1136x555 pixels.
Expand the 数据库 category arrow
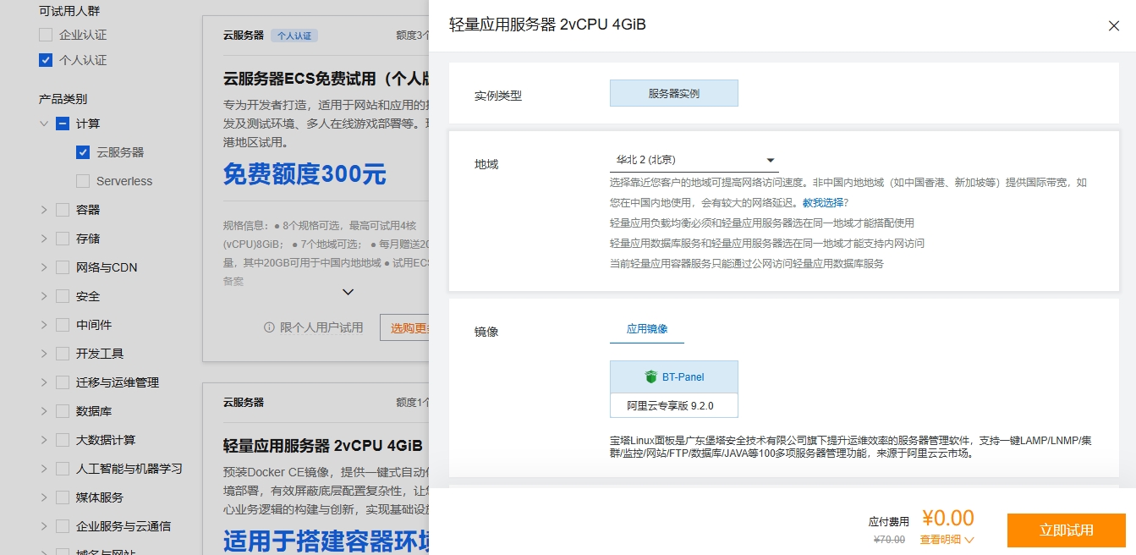pyautogui.click(x=44, y=411)
